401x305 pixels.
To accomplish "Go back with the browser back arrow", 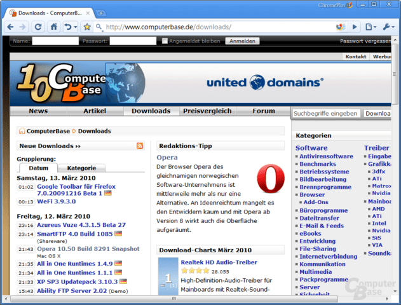I will (x=10, y=27).
